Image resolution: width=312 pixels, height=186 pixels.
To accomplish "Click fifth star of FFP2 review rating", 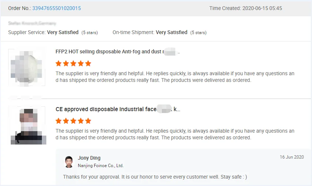I will (x=88, y=63).
